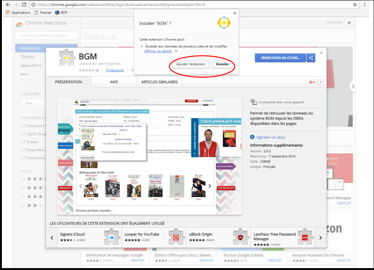
Task: Search in the 'Rechercher dans la boutique' field
Action: click(x=46, y=35)
